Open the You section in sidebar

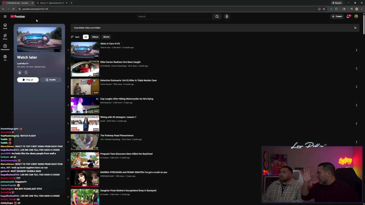coord(5,58)
